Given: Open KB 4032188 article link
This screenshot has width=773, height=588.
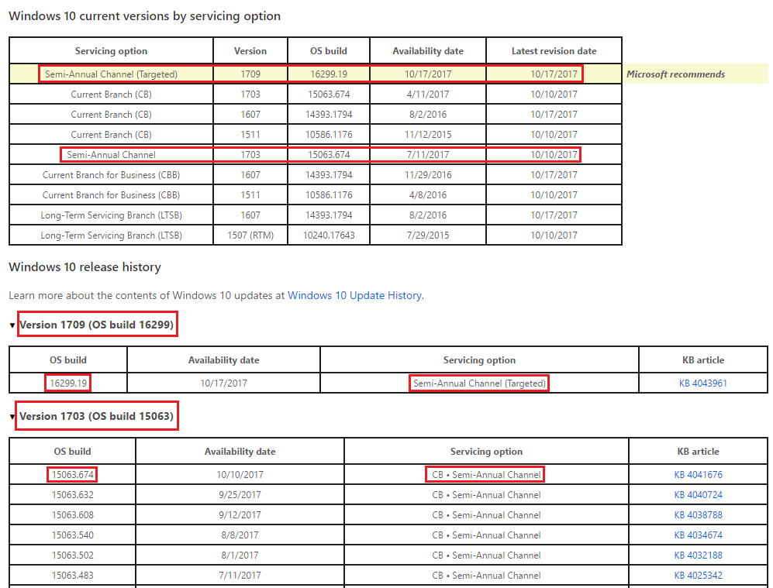Looking at the screenshot, I should coord(698,555).
